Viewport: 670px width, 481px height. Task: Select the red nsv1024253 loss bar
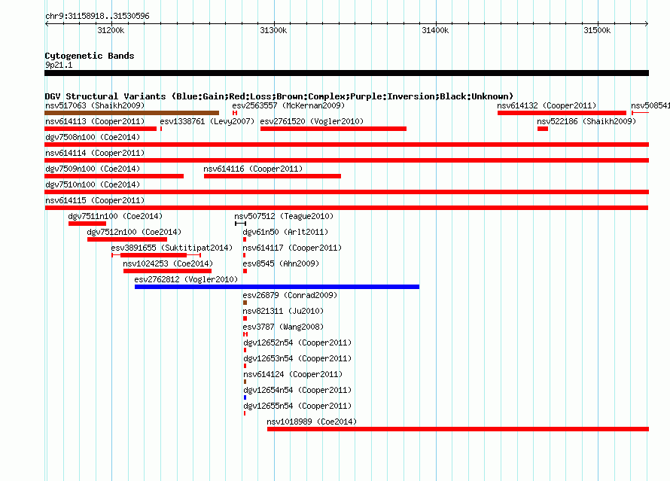point(167,271)
